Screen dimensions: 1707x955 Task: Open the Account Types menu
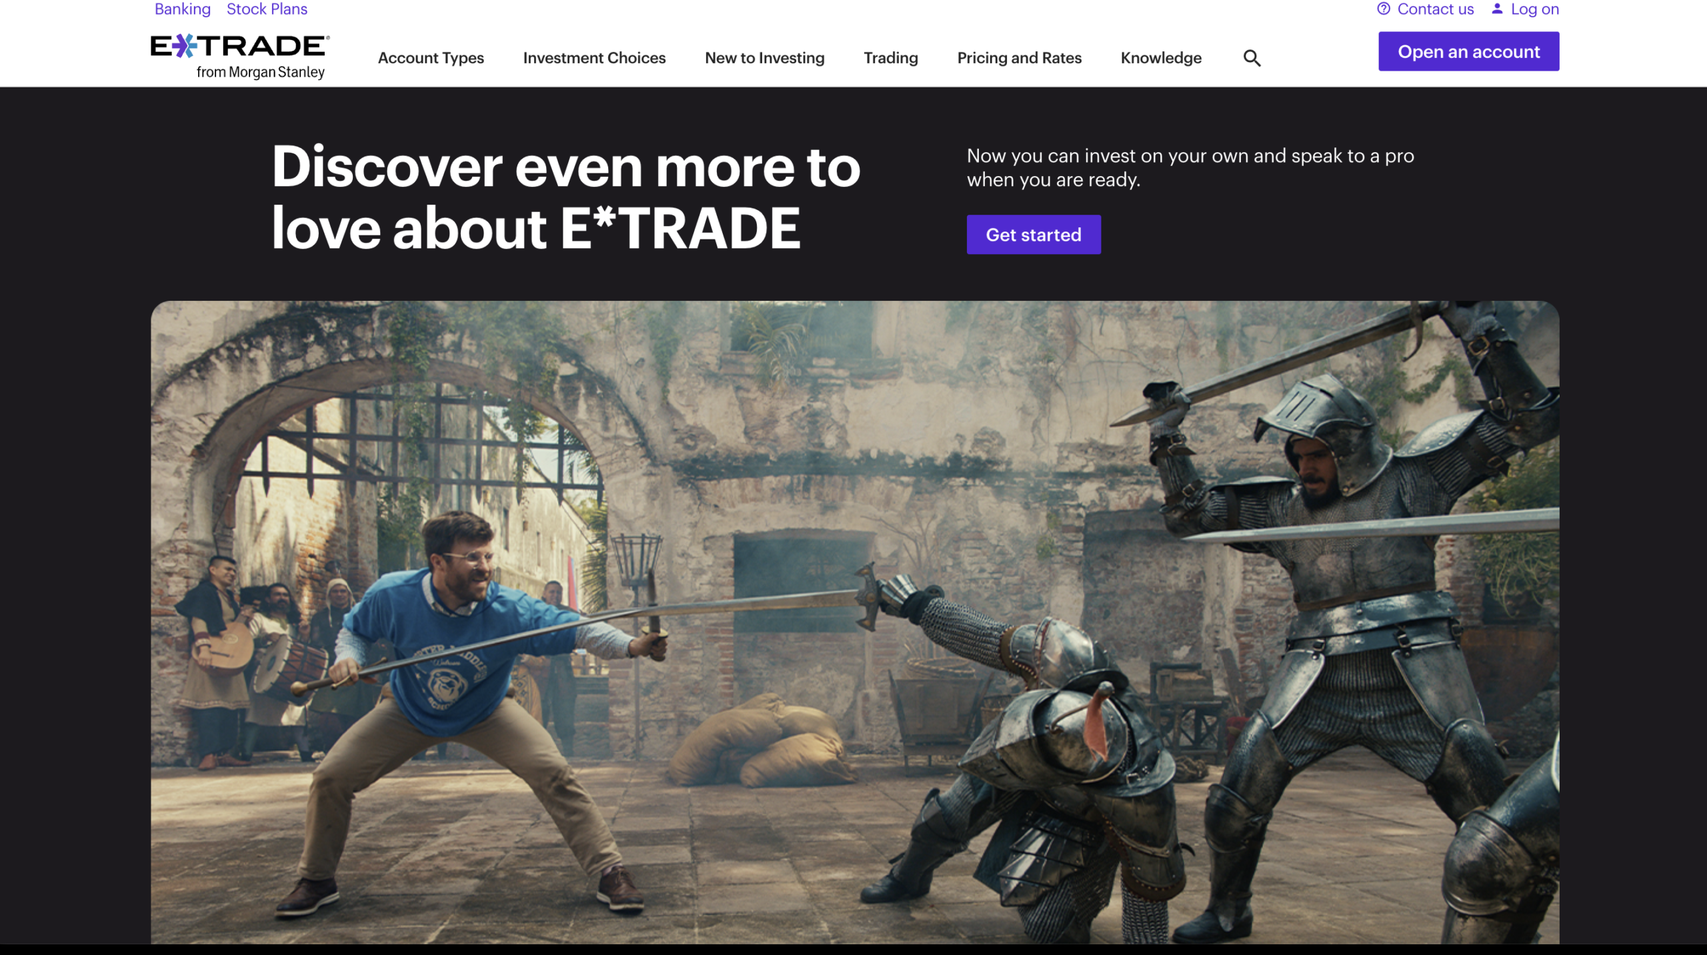point(431,58)
